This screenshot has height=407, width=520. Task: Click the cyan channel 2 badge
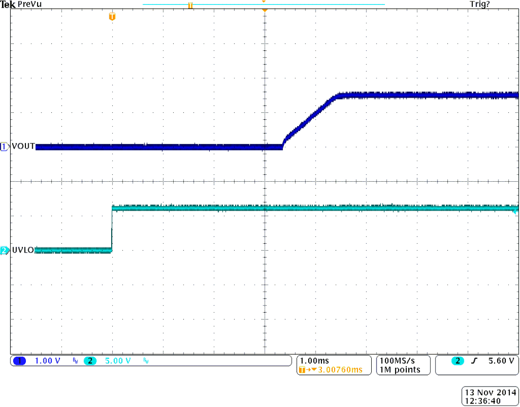pyautogui.click(x=91, y=361)
